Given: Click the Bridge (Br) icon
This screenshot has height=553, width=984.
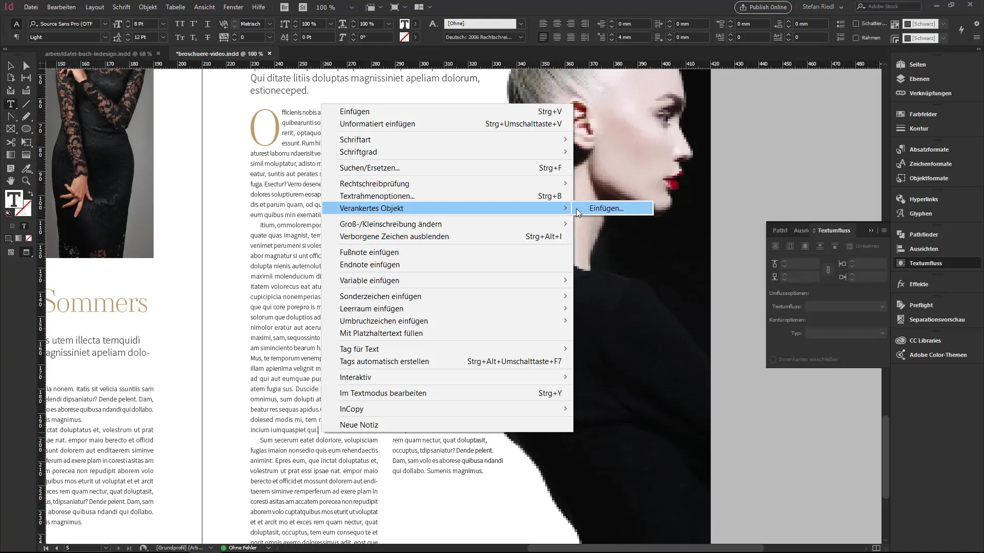Looking at the screenshot, I should tap(284, 7).
